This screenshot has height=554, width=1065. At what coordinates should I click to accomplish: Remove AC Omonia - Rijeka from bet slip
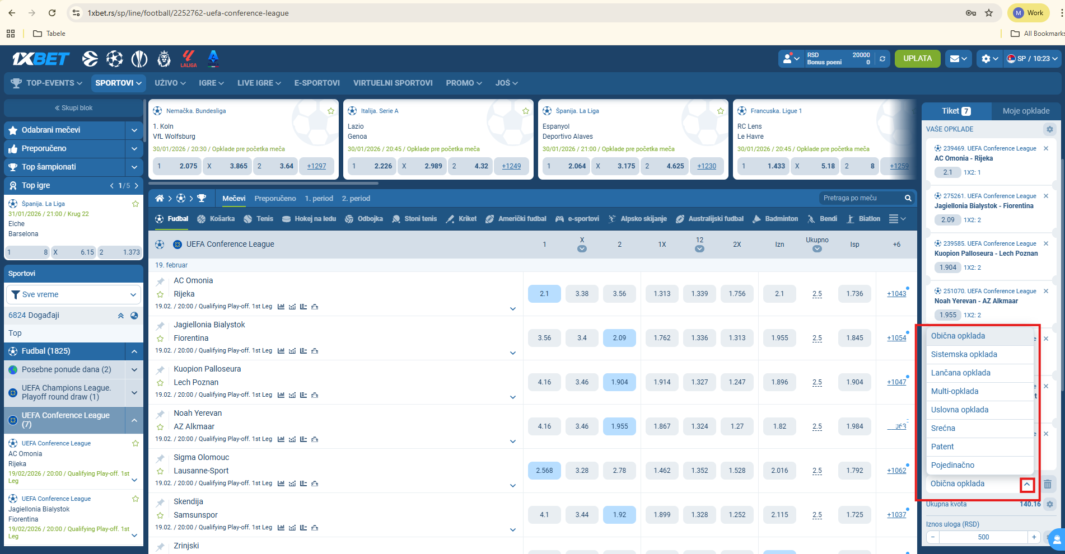(x=1045, y=149)
